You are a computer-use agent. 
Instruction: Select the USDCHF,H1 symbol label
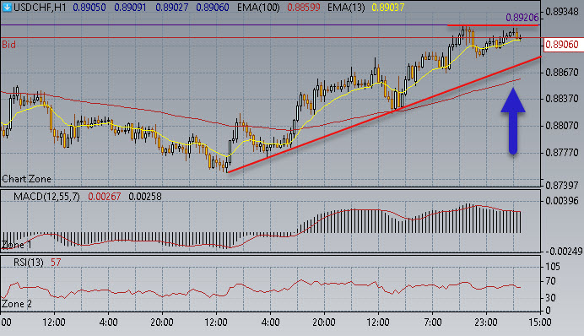pos(40,7)
